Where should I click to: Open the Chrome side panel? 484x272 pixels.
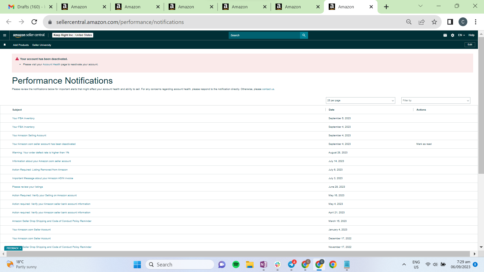tap(450, 22)
